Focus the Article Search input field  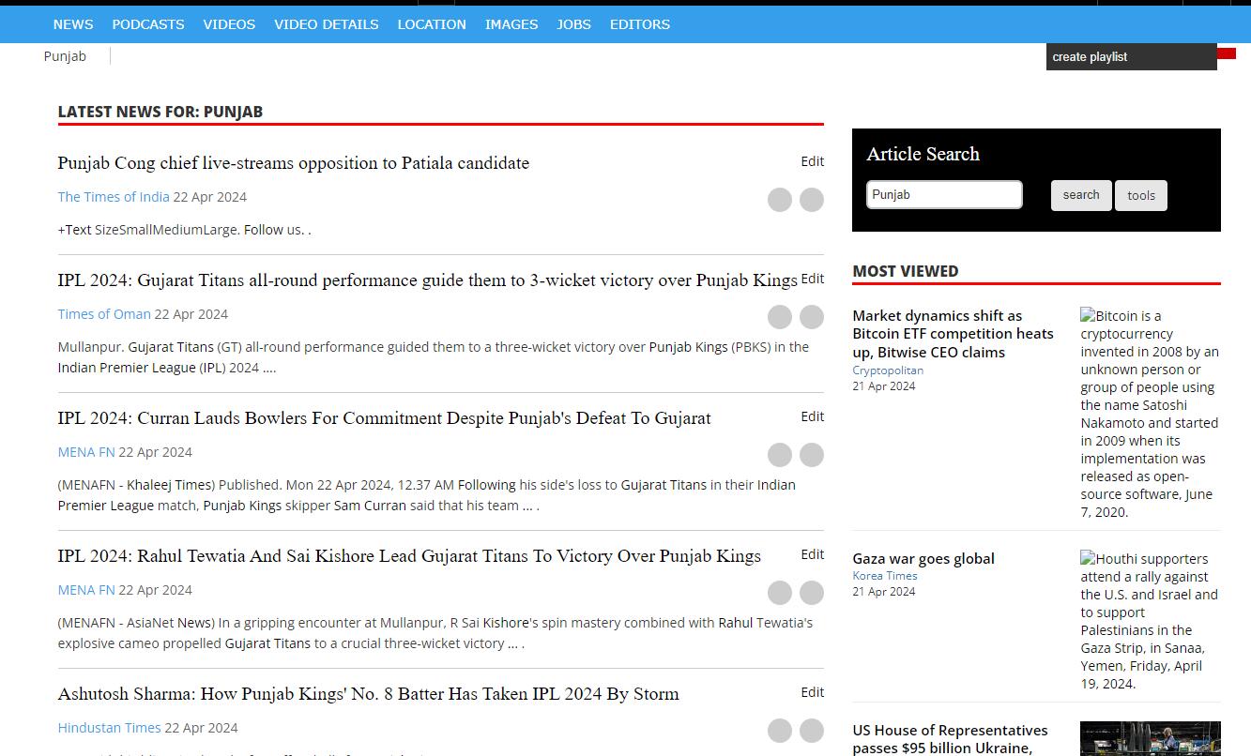pos(944,195)
